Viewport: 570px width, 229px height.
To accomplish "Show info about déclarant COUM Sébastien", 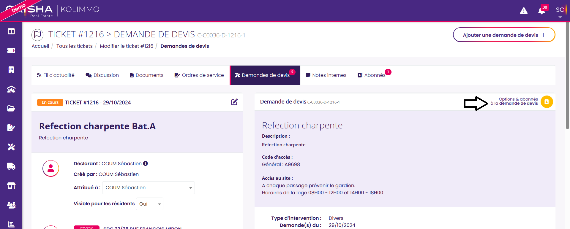I will click(146, 163).
